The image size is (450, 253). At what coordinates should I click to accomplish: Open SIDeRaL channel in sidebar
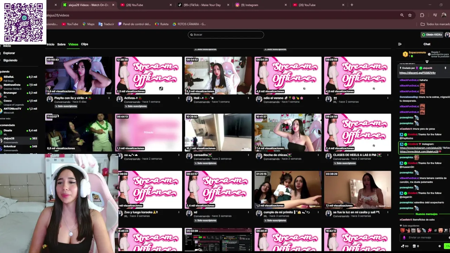pos(19,78)
